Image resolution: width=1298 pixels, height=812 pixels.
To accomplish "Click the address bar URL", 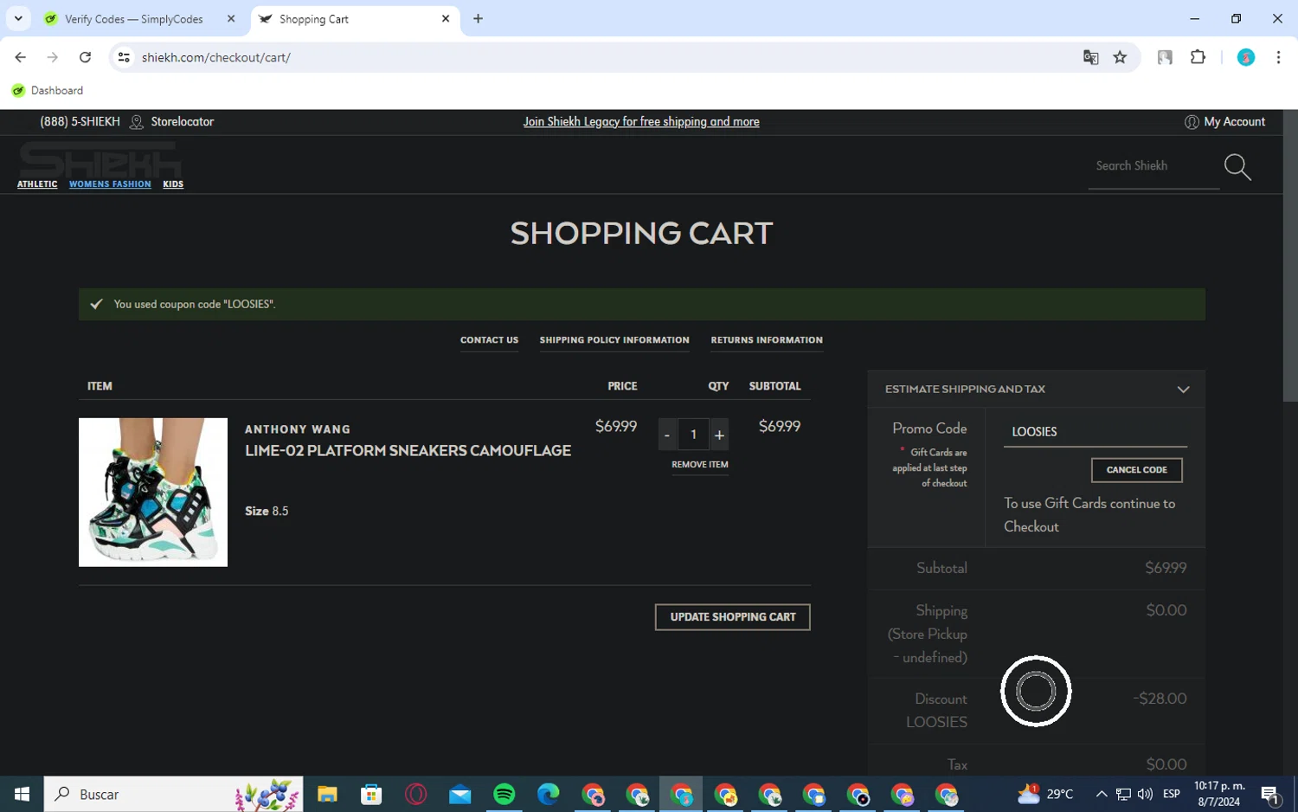I will [216, 57].
